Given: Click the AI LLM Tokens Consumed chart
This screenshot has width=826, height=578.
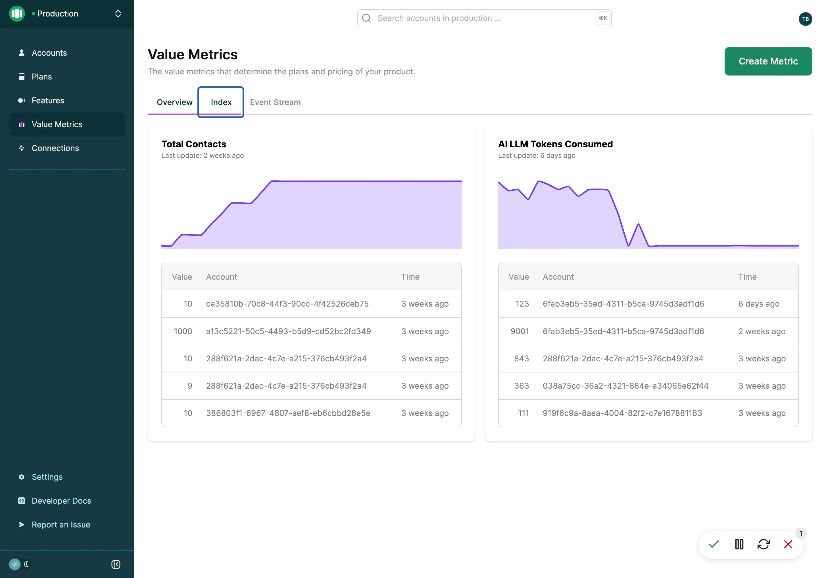Looking at the screenshot, I should click(x=648, y=214).
